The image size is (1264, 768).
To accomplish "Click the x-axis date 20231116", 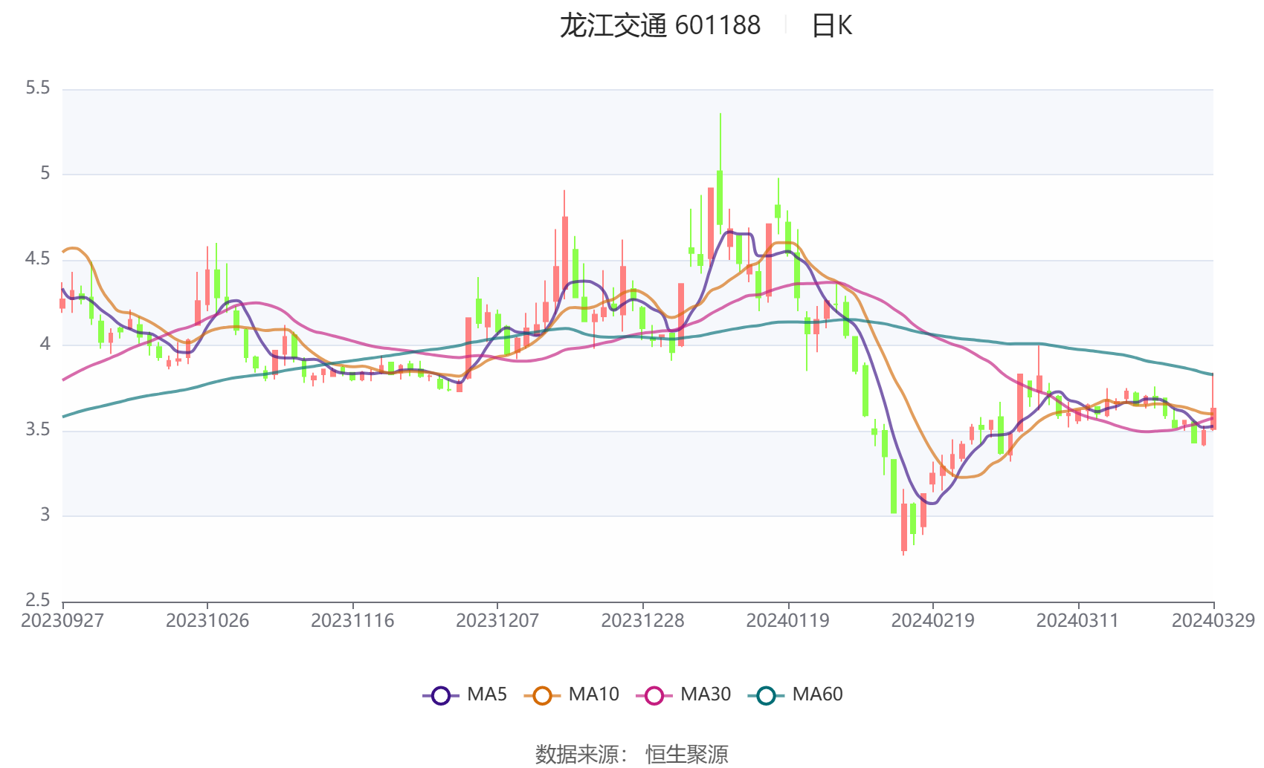I will tap(352, 620).
